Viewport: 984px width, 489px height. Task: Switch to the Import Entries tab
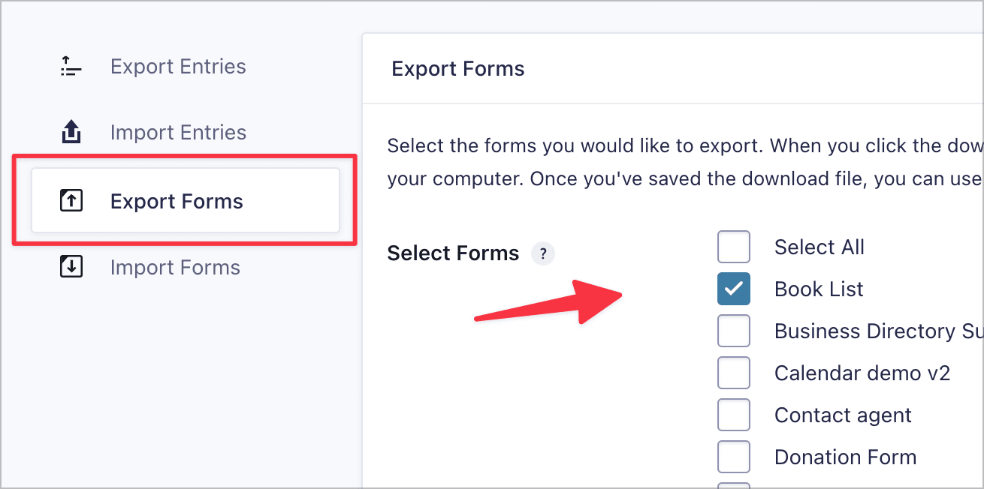178,133
